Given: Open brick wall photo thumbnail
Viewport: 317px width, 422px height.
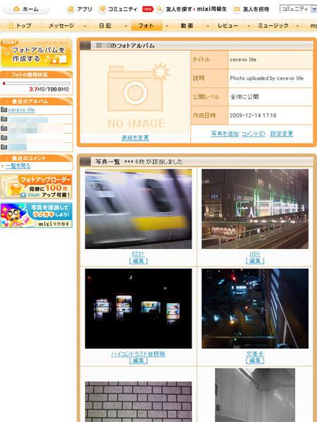Looking at the screenshot, I should (x=138, y=402).
